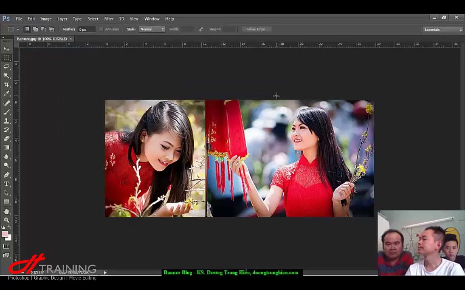Viewport: 465px width, 290px height.
Task: Open the Essentials workspace dropdown
Action: tap(442, 29)
